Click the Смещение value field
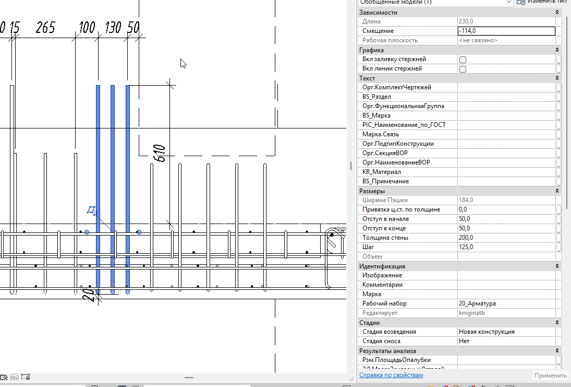 click(x=506, y=31)
